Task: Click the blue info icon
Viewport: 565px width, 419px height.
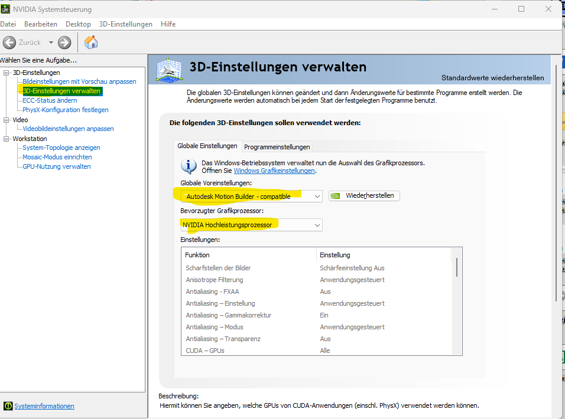Action: 189,166
